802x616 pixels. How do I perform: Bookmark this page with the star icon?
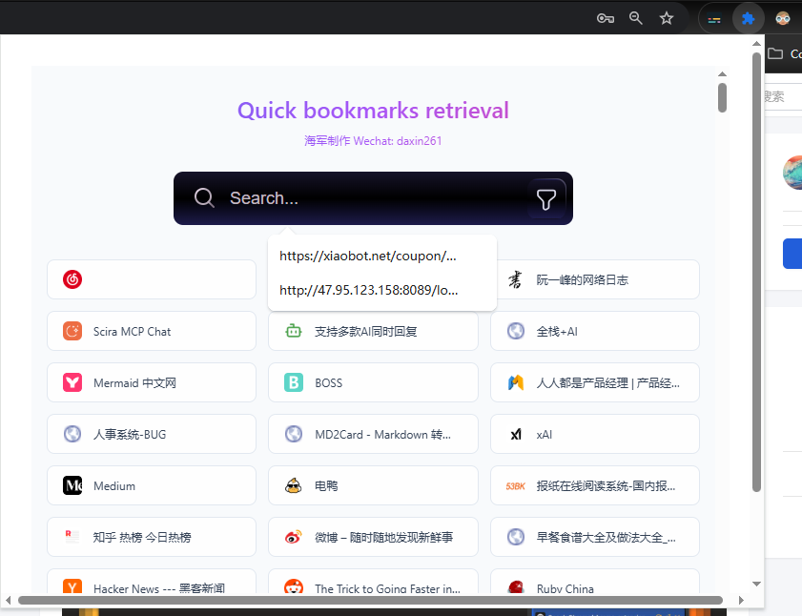coord(667,19)
